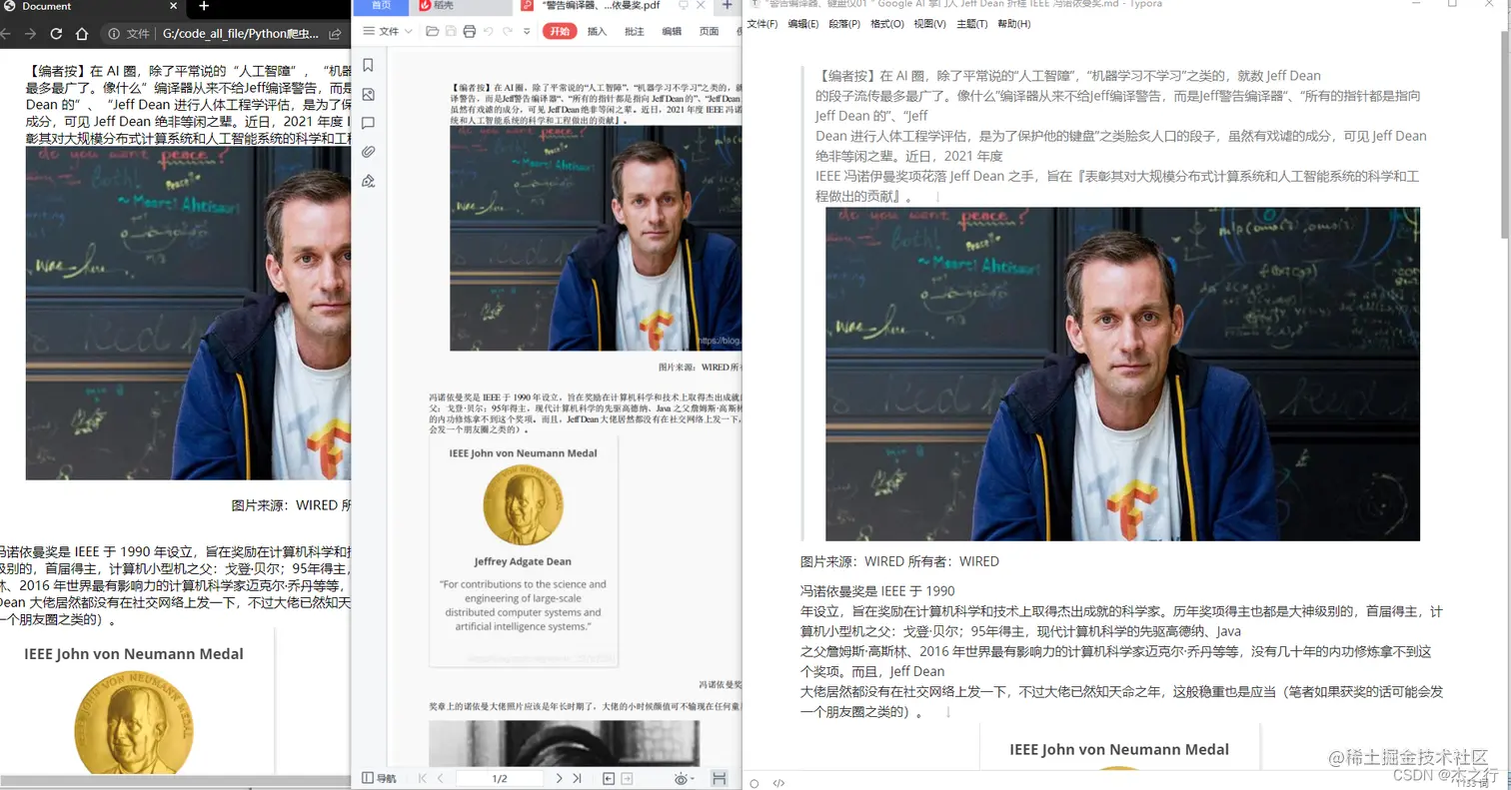
Task: Refresh the page in the browser window
Action: [55, 33]
